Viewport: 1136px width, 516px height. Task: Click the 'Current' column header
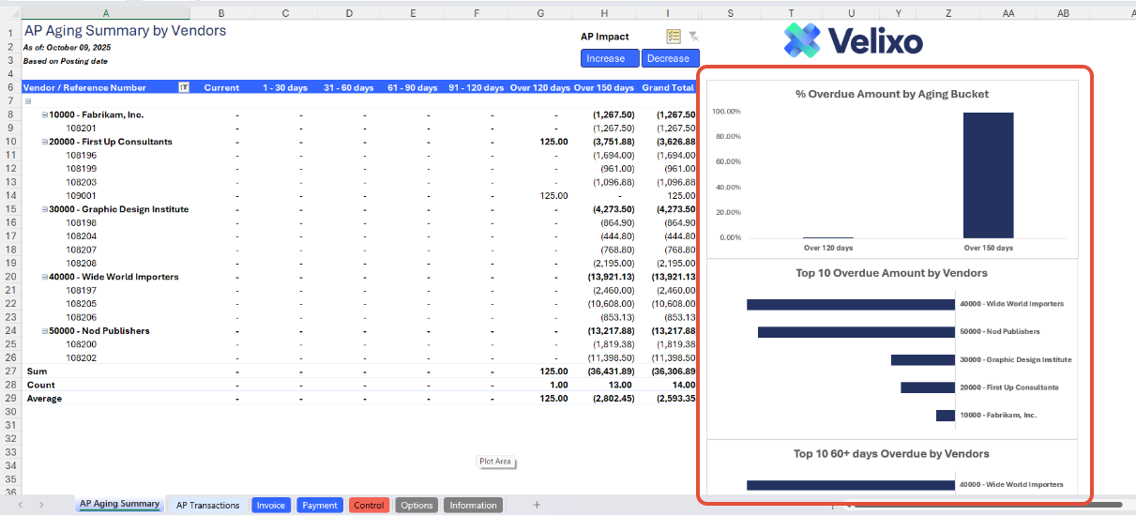coord(221,87)
